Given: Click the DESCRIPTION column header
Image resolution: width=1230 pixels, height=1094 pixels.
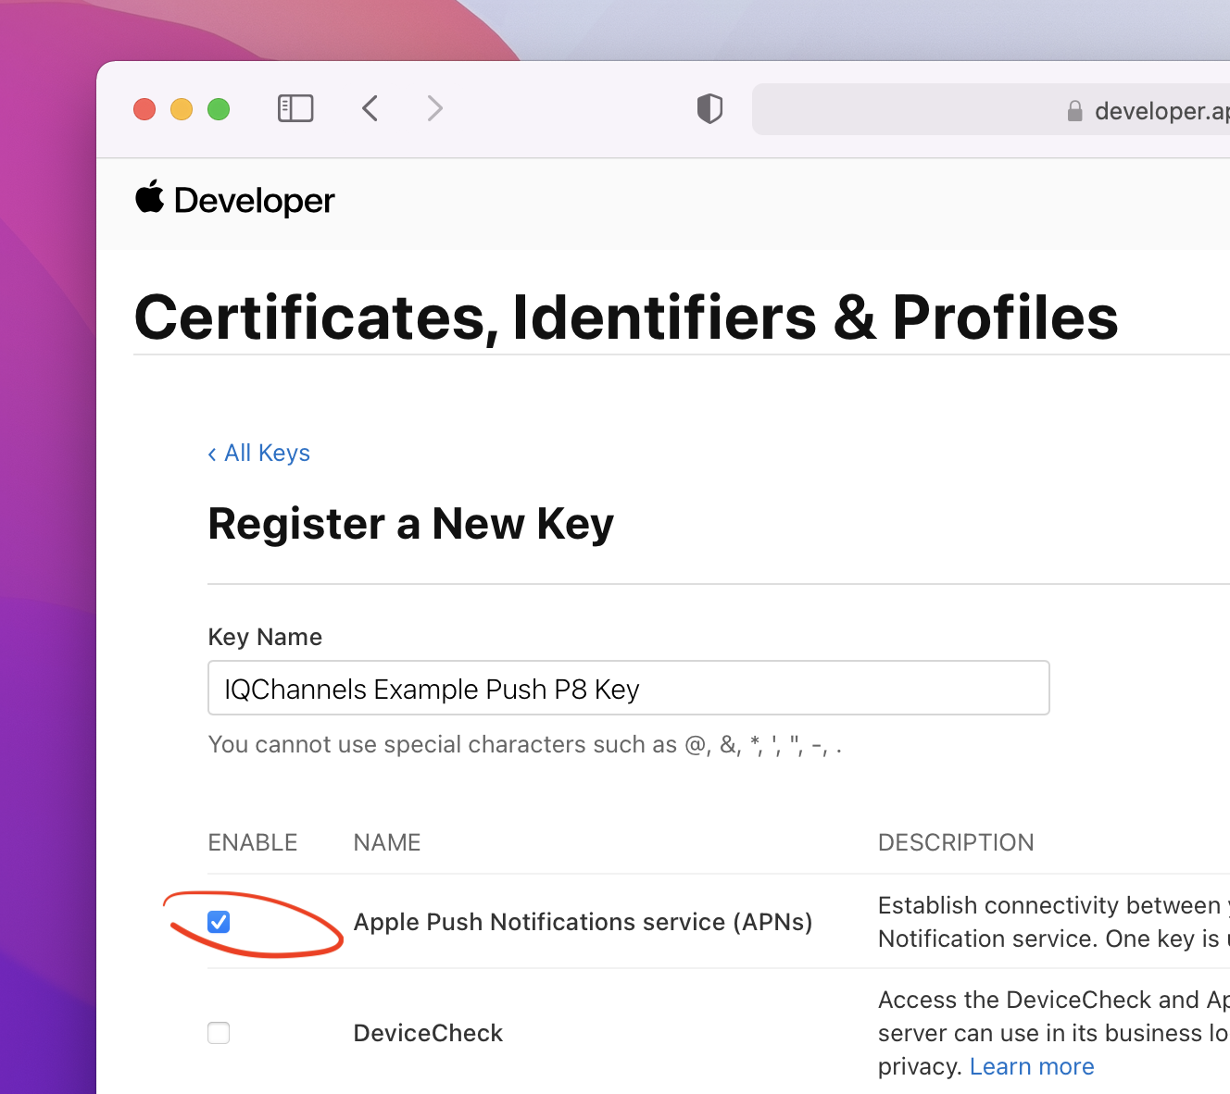Looking at the screenshot, I should [956, 842].
